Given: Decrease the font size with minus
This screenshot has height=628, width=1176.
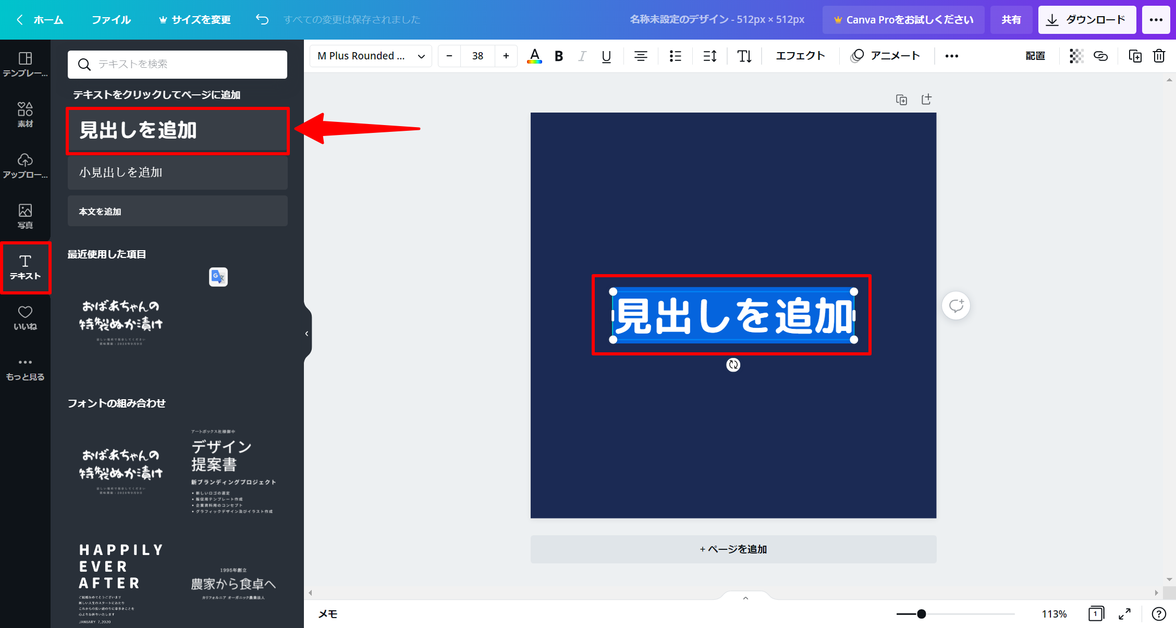Looking at the screenshot, I should [449, 56].
